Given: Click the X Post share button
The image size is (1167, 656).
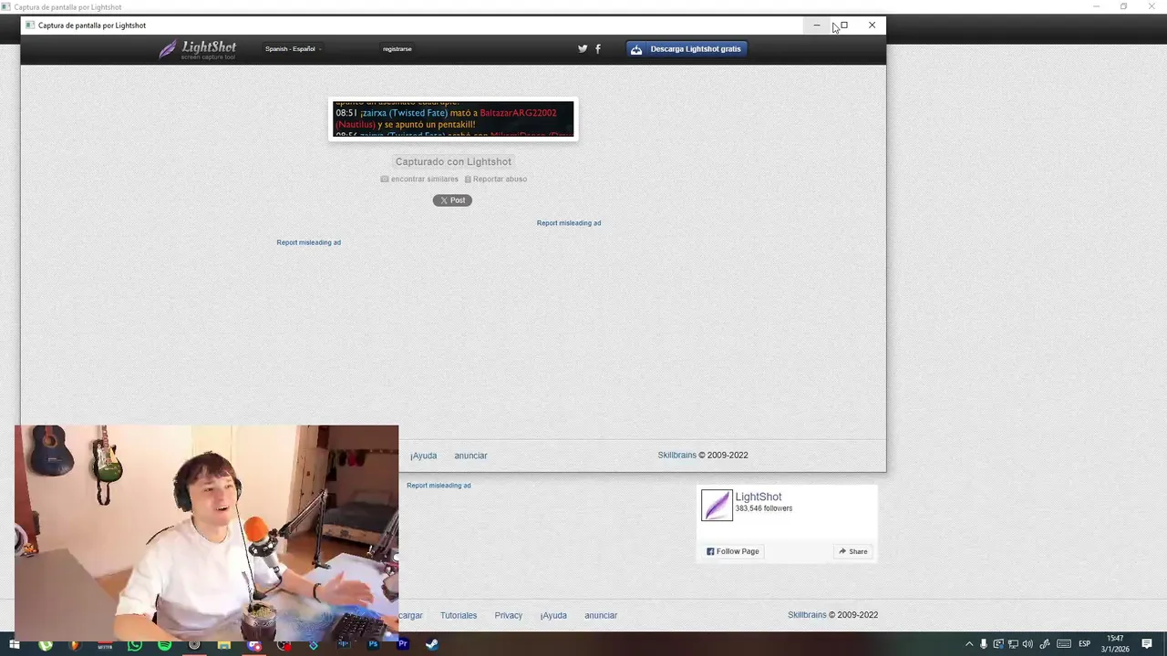Looking at the screenshot, I should 452,200.
